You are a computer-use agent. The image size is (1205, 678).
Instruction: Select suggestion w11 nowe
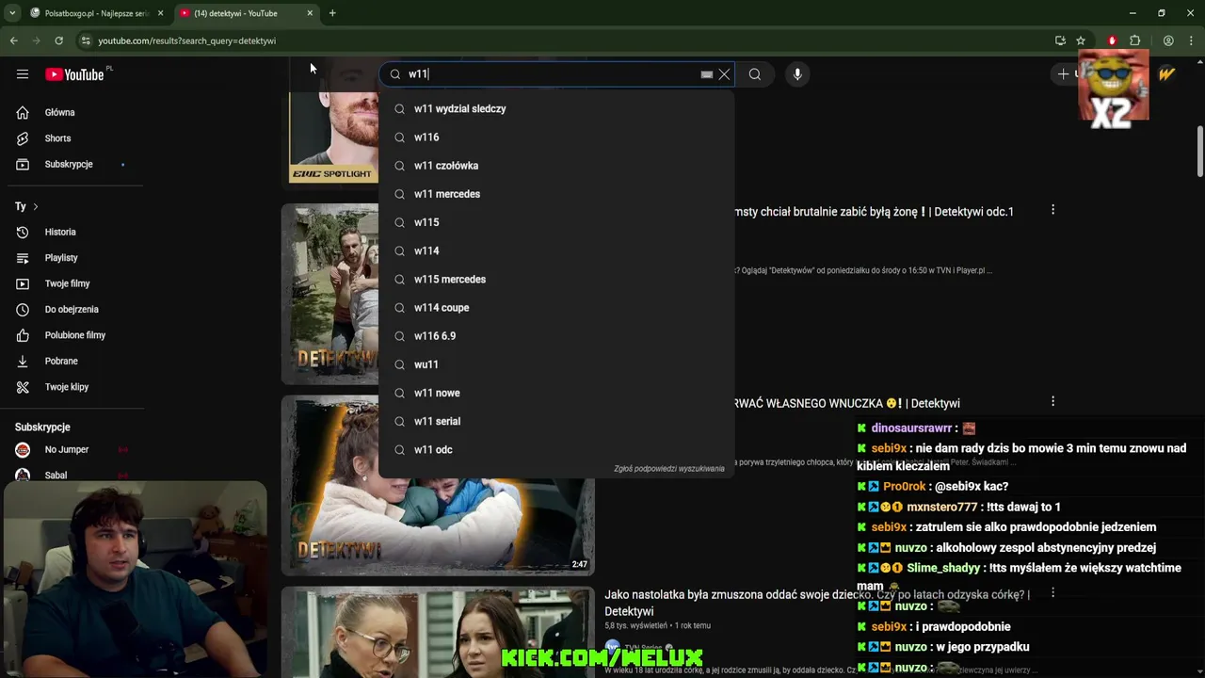(x=556, y=393)
